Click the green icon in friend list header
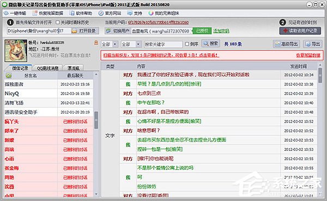The height and width of the screenshot is (201, 327). click(x=9, y=76)
